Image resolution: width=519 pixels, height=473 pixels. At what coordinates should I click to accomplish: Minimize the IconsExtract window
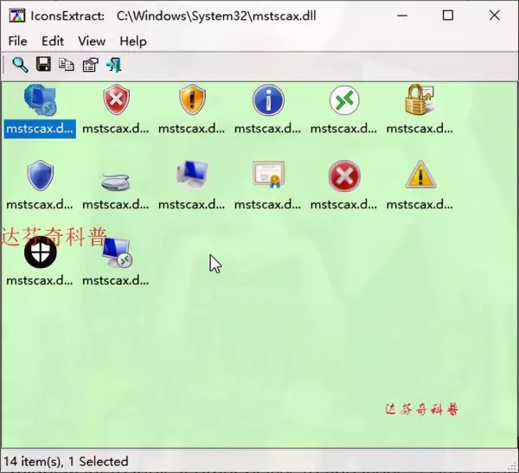402,16
